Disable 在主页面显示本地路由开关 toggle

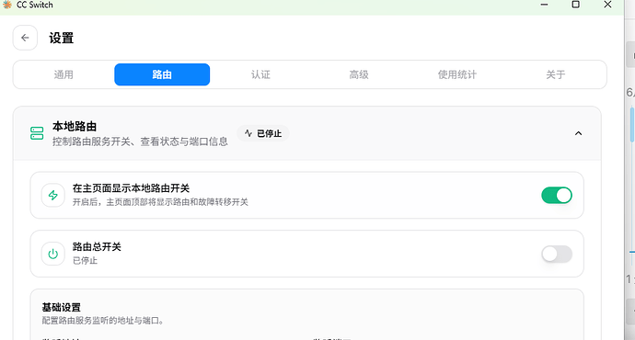[557, 195]
